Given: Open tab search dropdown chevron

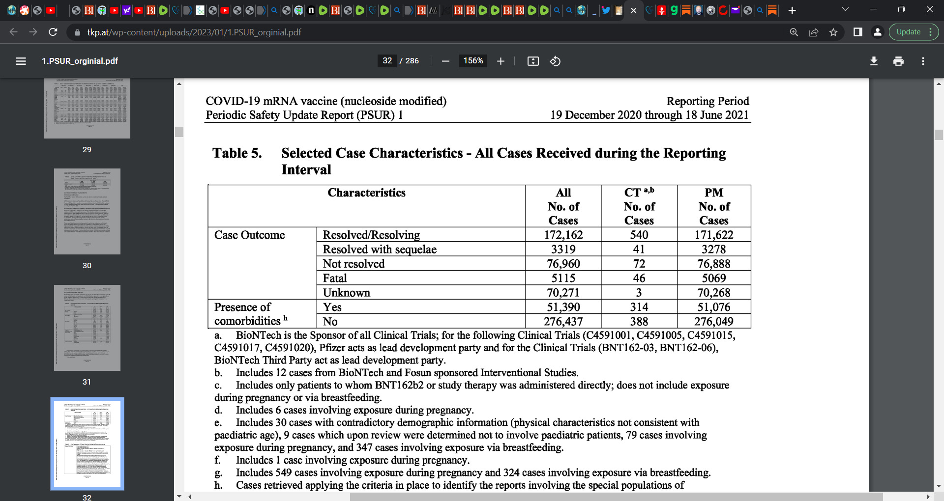Looking at the screenshot, I should tap(845, 9).
